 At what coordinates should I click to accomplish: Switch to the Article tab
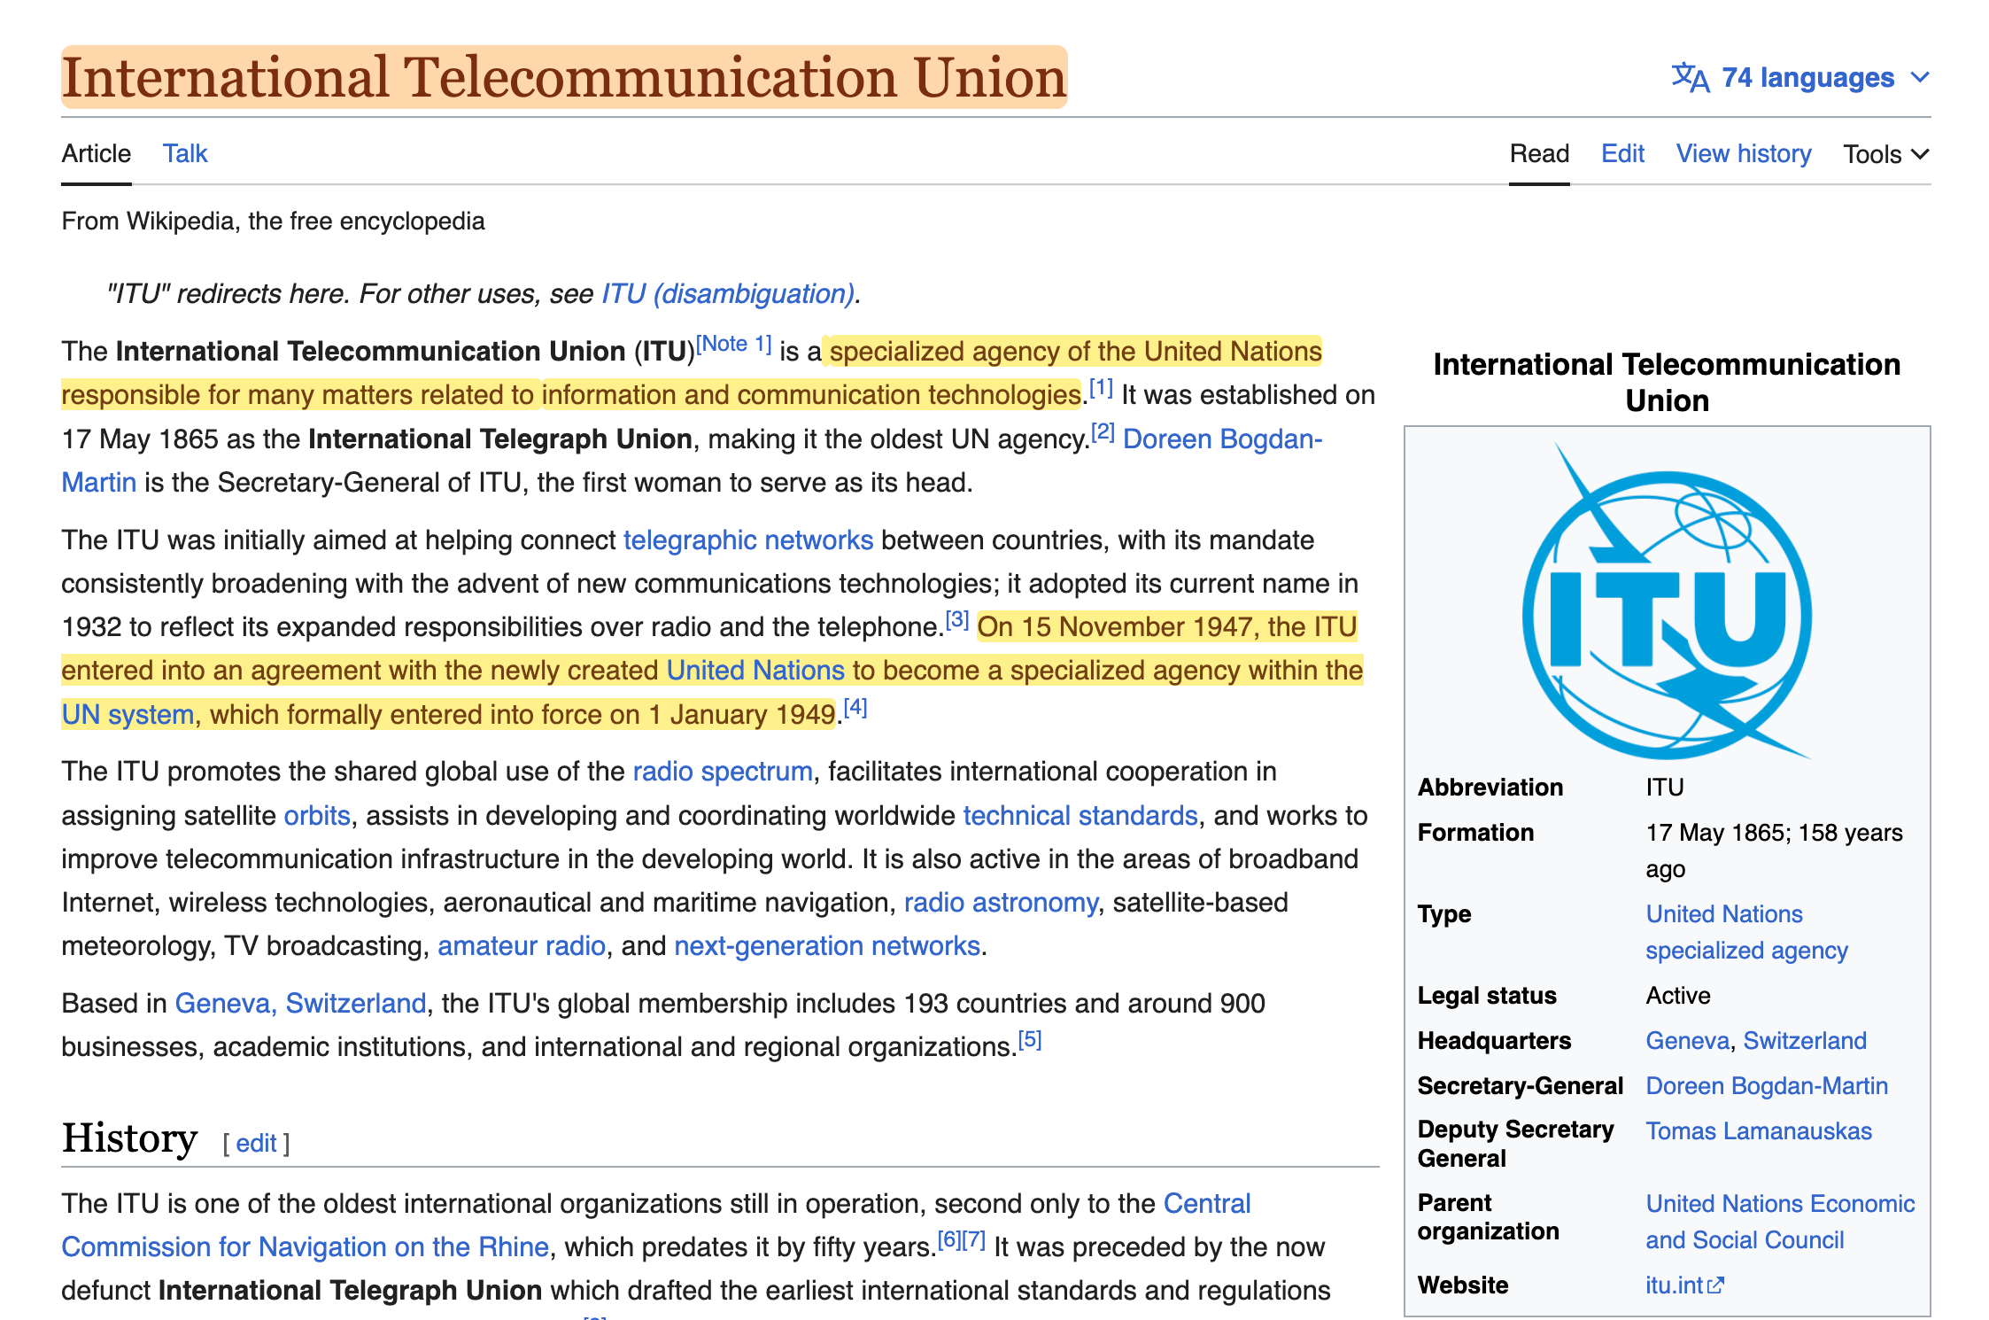click(x=96, y=153)
